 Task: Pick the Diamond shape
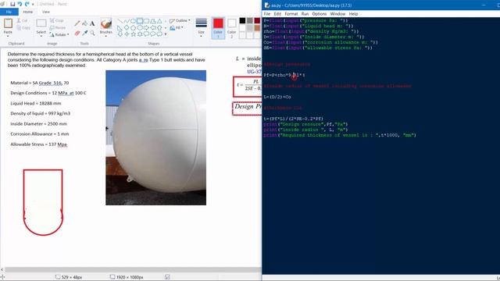tap(127, 28)
